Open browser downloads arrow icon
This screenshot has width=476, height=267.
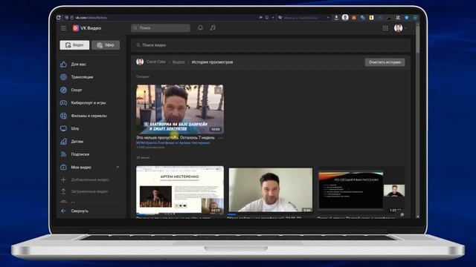[x=336, y=18]
